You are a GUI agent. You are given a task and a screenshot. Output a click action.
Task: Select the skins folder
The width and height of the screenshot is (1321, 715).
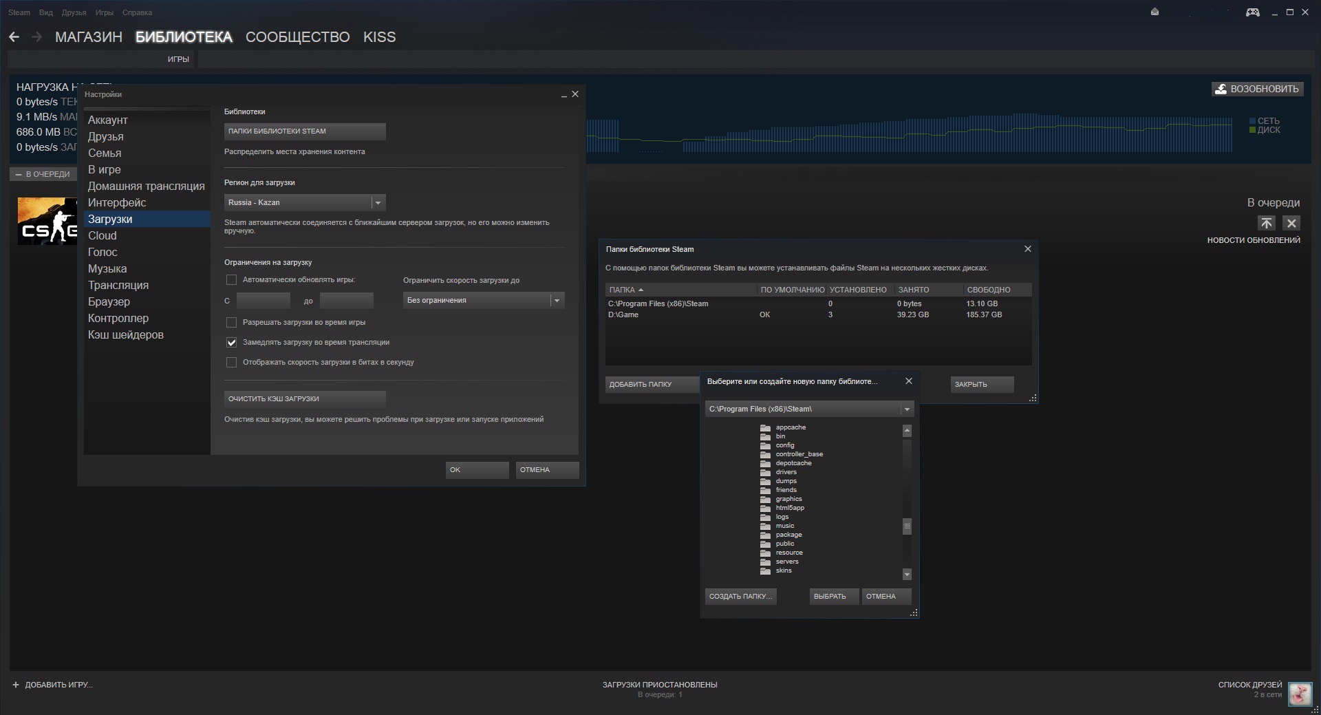784,570
